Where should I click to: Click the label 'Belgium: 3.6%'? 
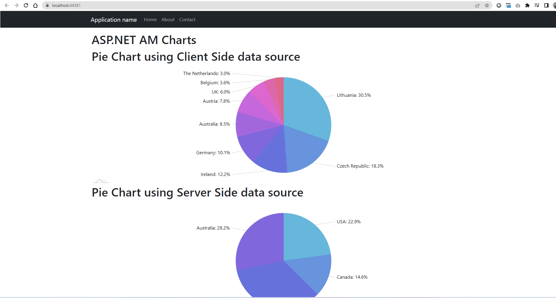pyautogui.click(x=215, y=83)
